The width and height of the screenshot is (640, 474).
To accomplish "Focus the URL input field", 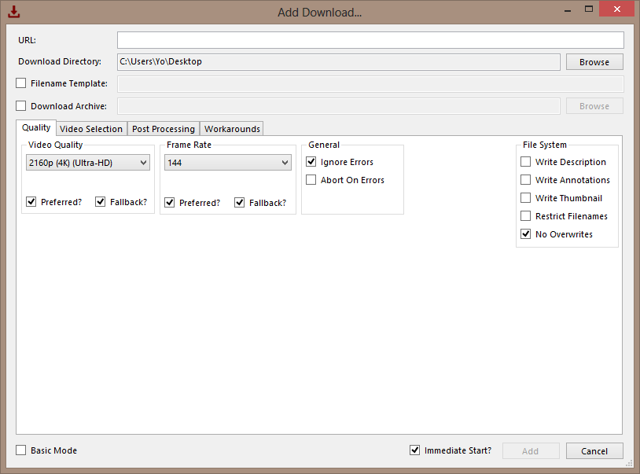I will 370,40.
